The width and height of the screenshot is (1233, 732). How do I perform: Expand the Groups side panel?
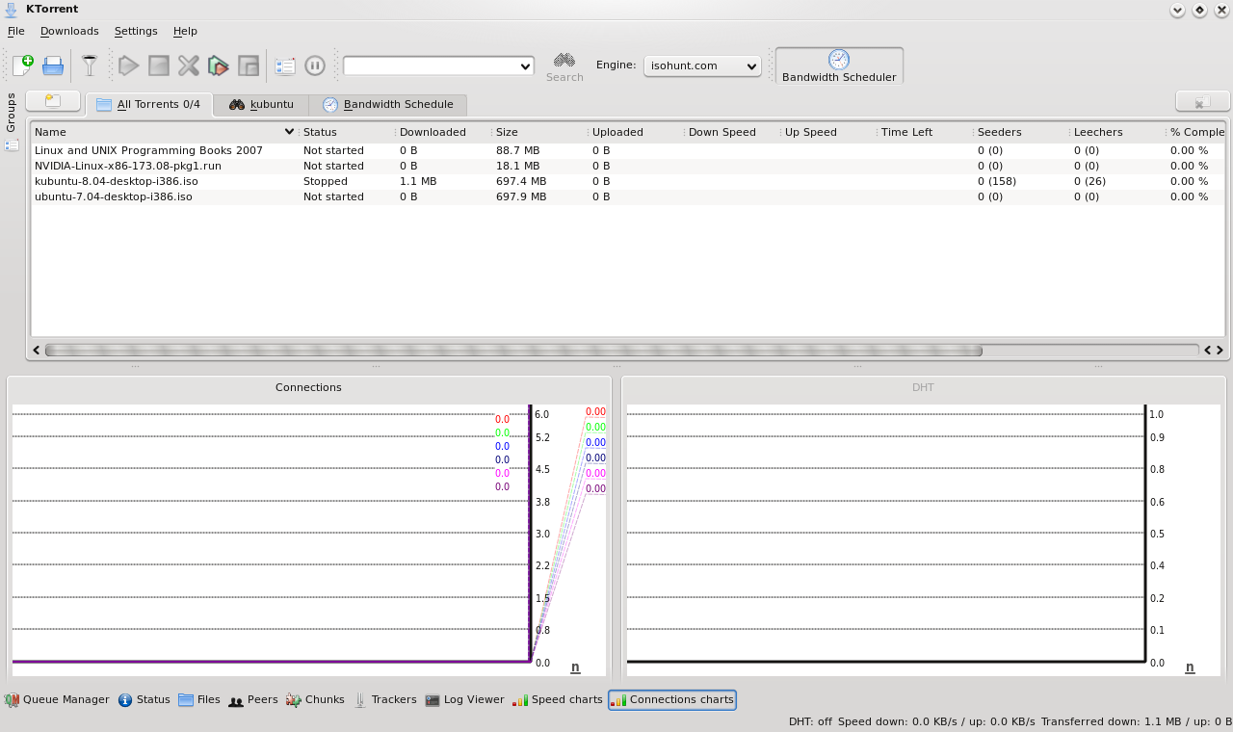12,113
